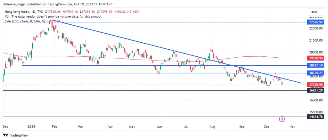Viewport: 328px width, 140px height.
Task: Click the 2023 label on time axis
Action: point(31,127)
